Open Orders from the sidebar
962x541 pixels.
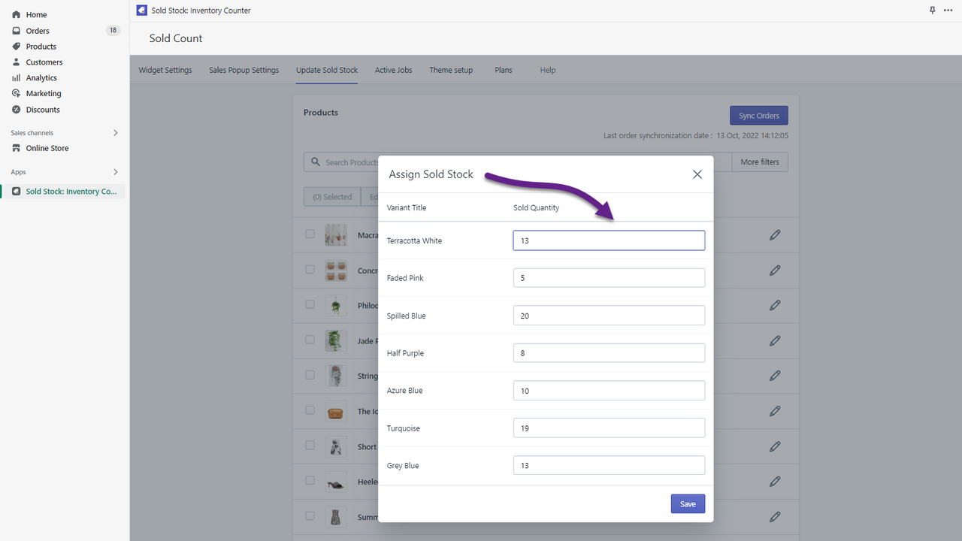(38, 31)
